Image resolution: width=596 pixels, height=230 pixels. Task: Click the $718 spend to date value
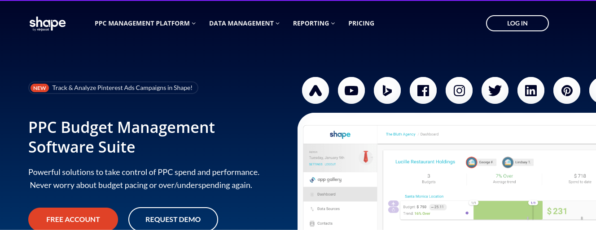580,176
